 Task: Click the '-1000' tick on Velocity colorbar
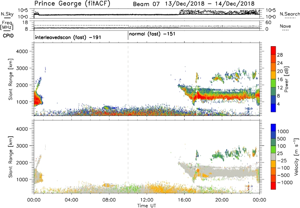(285, 182)
